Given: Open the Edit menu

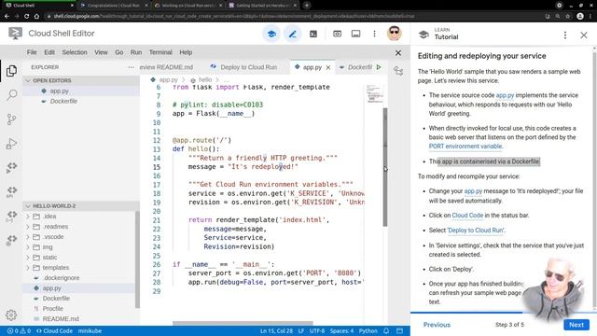Looking at the screenshot, I should coord(49,52).
